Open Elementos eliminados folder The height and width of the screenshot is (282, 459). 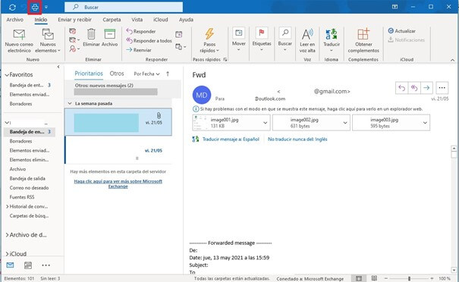pos(30,160)
